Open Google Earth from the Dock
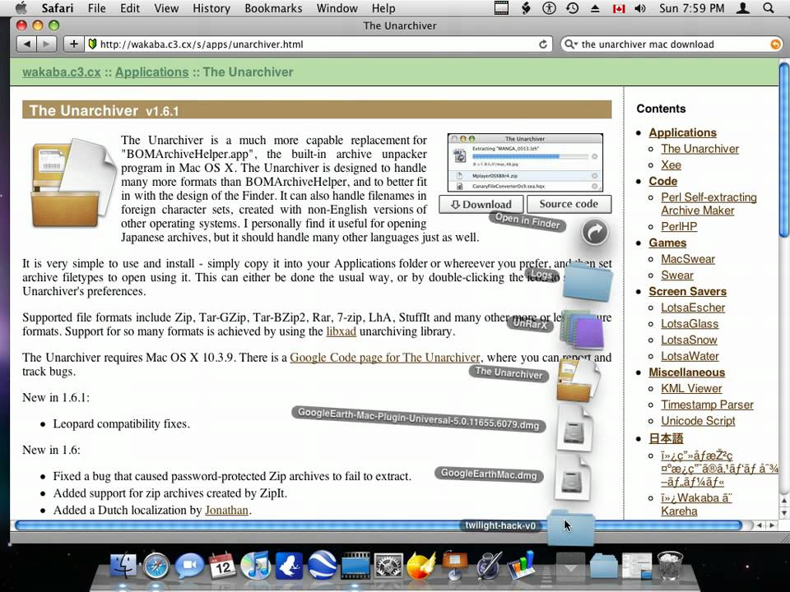The height and width of the screenshot is (592, 790). [323, 566]
